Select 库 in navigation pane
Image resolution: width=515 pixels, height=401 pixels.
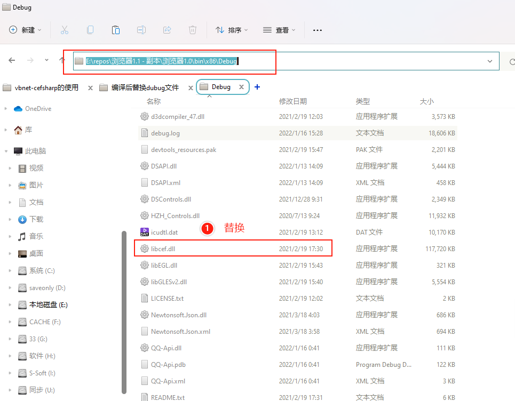pyautogui.click(x=23, y=130)
